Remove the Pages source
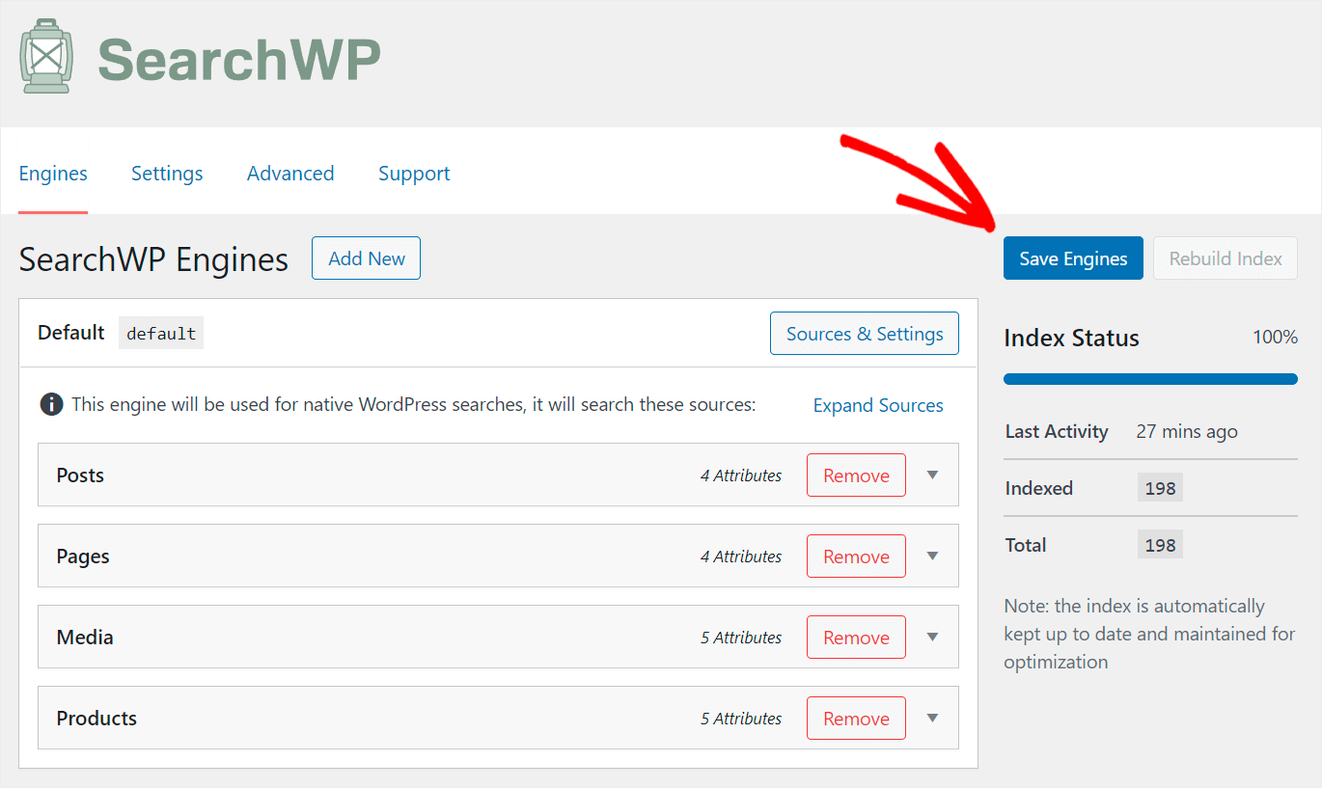The width and height of the screenshot is (1322, 788). coord(856,557)
